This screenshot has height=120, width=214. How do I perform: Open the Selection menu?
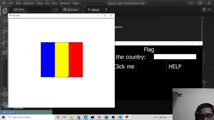[28, 3]
